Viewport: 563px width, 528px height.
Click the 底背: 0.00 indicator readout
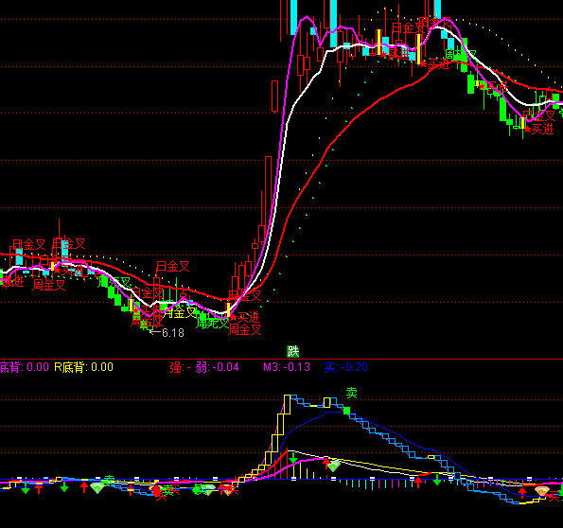(25, 367)
